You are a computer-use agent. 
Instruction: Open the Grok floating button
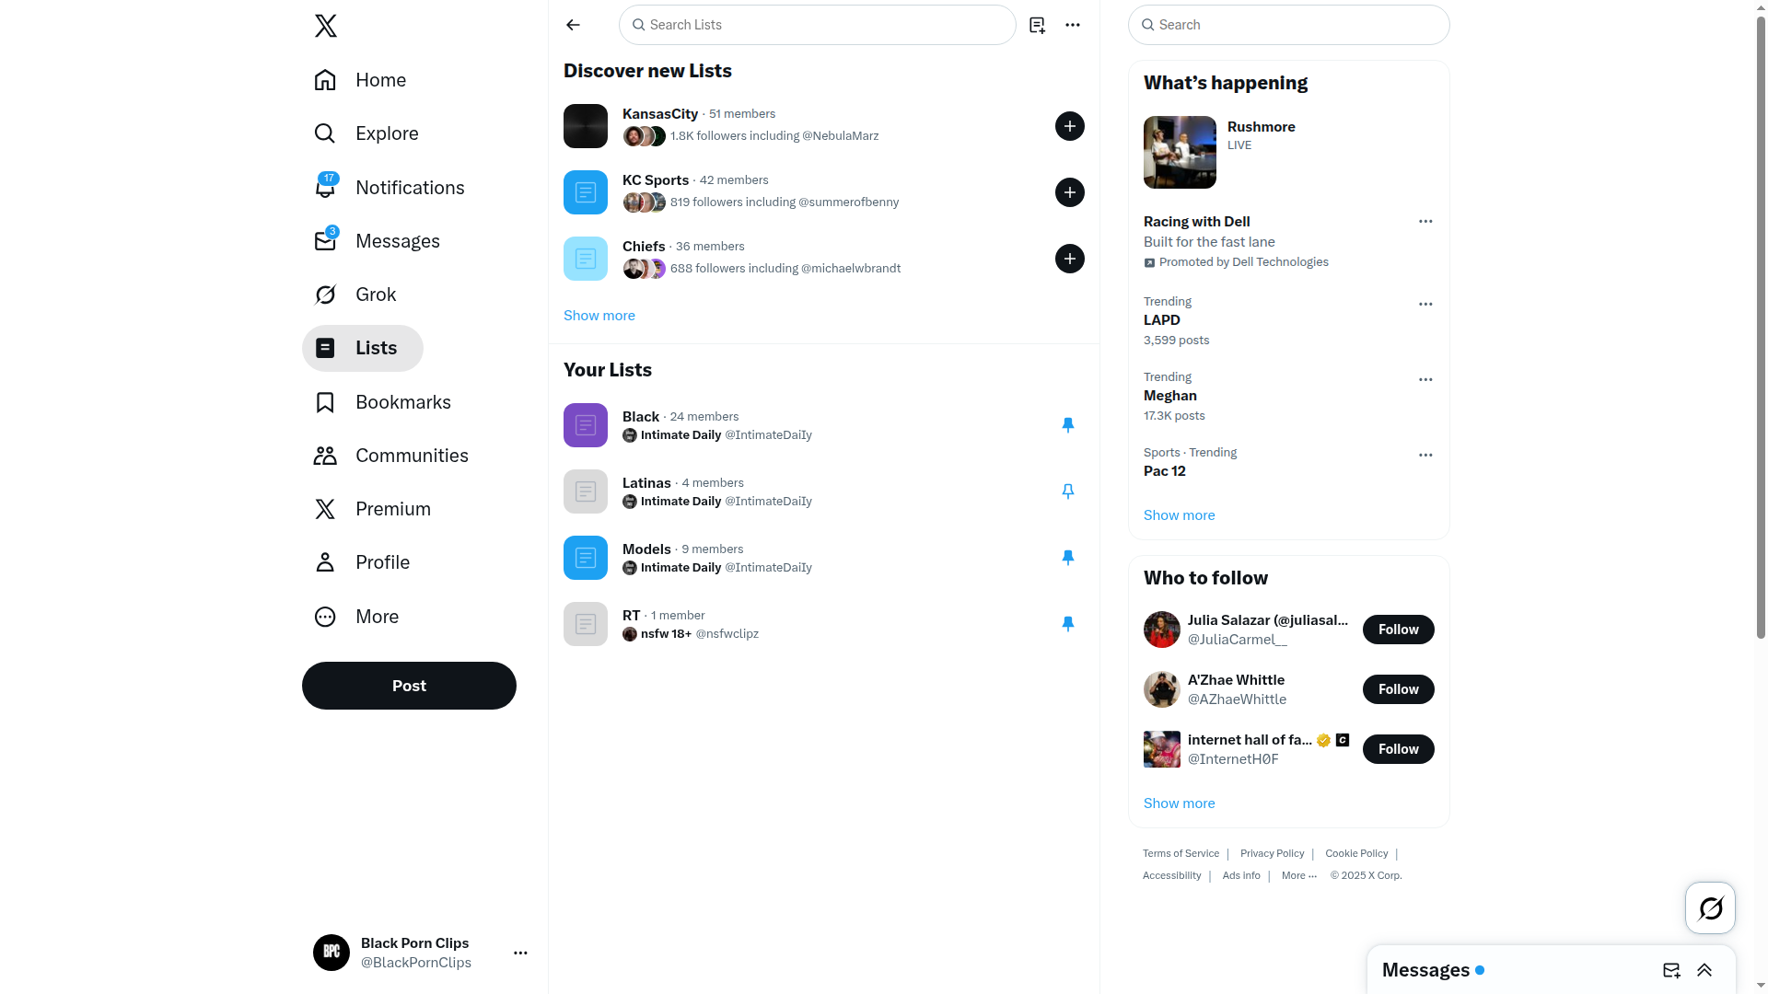point(1710,907)
